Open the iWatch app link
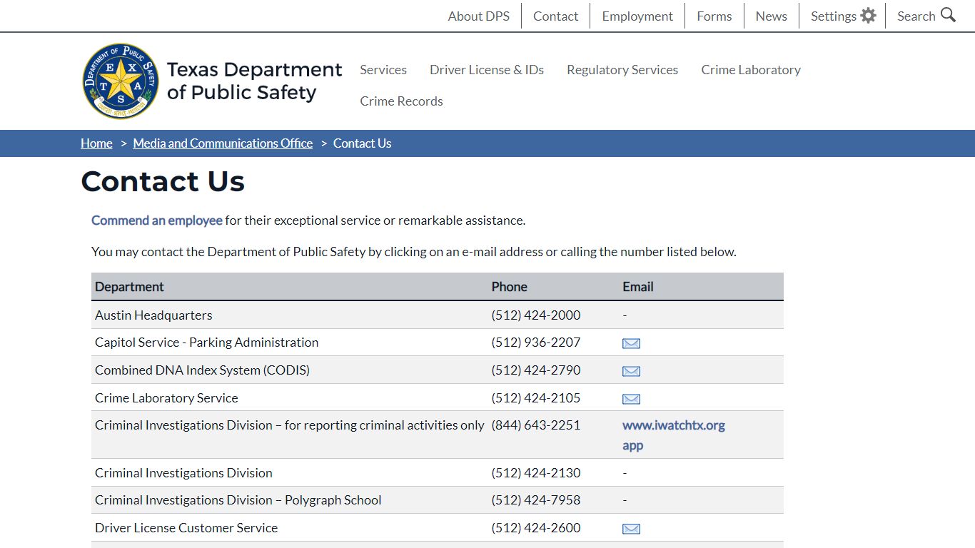Screen dimensions: 975x548 (632, 445)
